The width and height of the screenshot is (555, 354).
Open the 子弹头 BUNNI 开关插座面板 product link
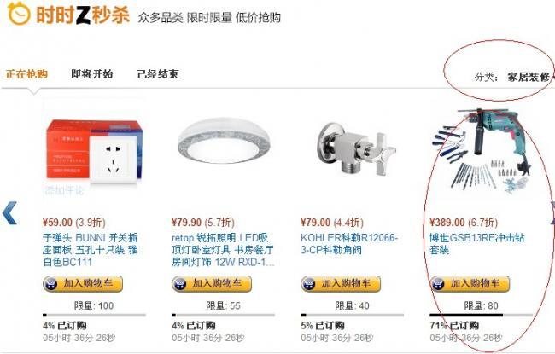tap(90, 250)
